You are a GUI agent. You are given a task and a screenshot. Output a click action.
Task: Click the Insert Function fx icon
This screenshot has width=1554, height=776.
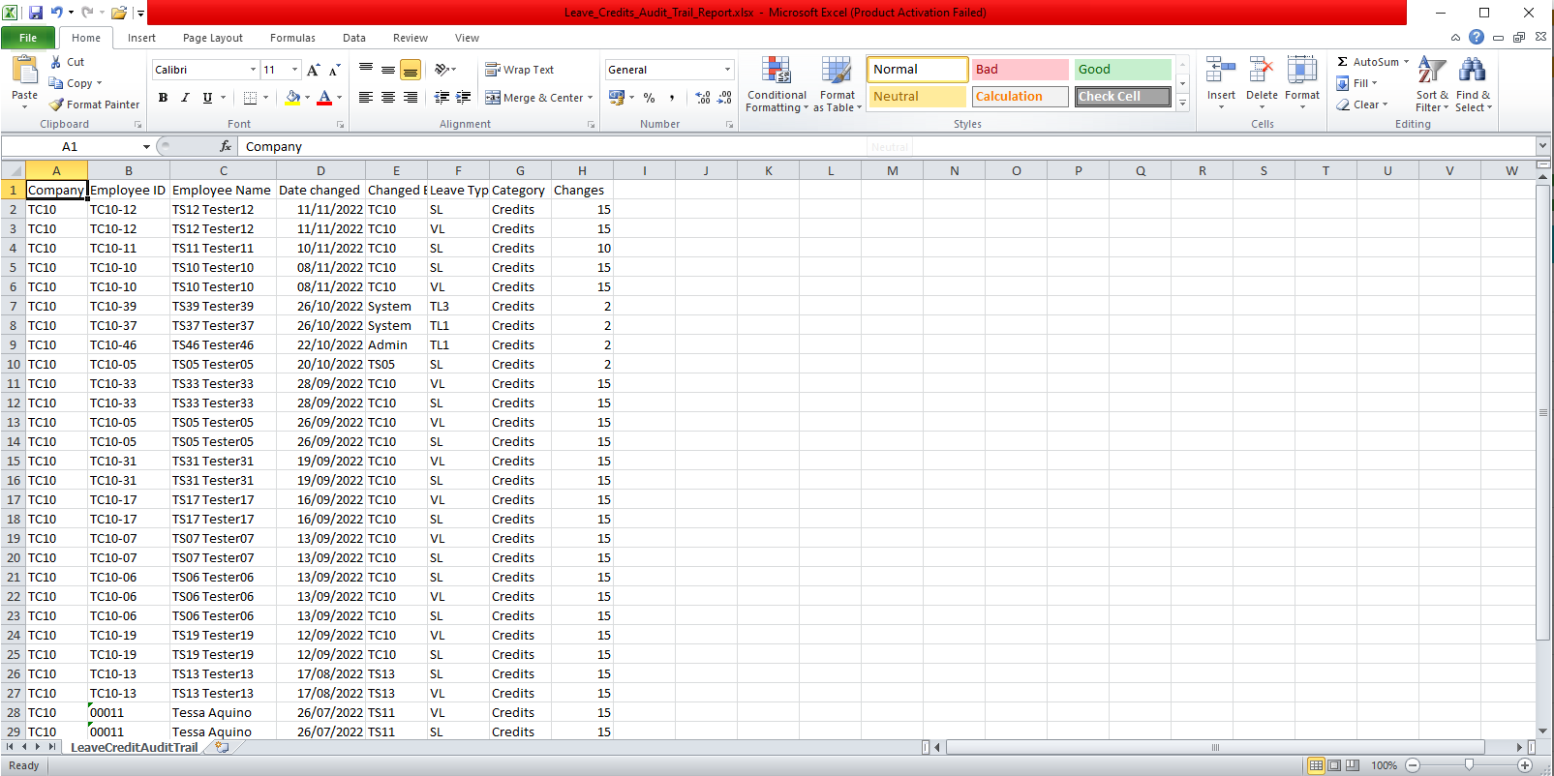point(226,146)
